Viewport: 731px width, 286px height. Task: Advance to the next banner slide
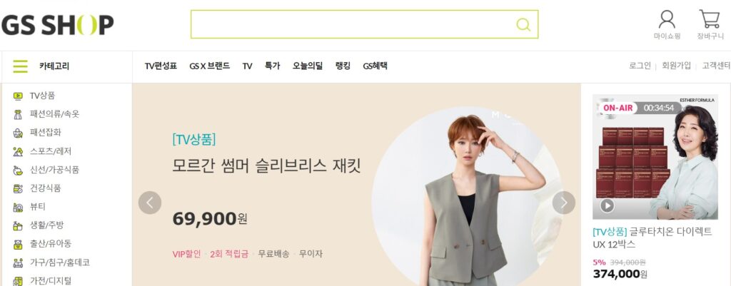coord(564,203)
